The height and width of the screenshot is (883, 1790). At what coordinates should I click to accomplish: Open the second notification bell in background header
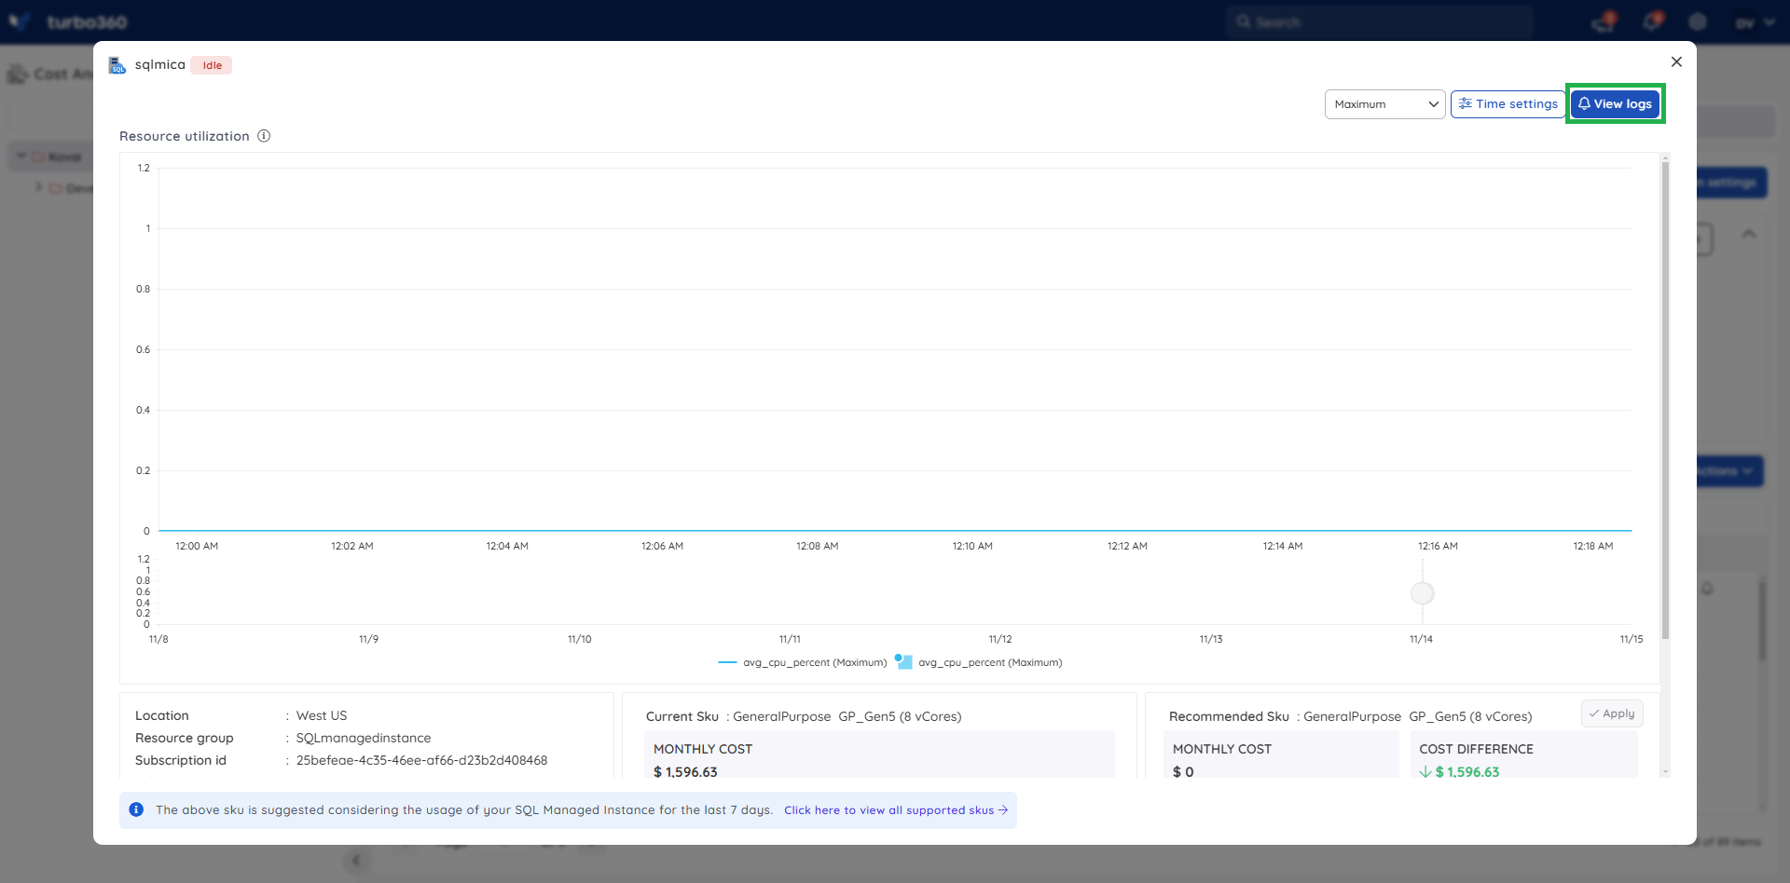[1653, 21]
